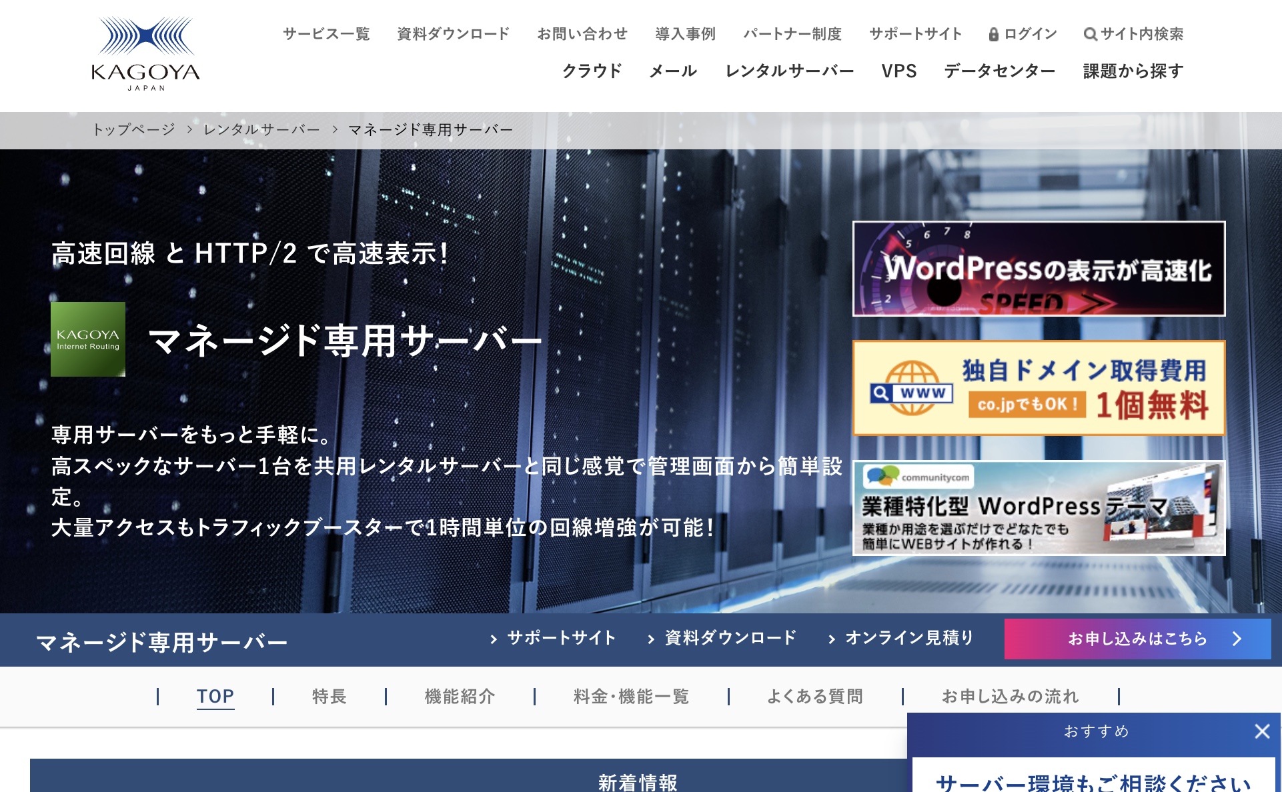
Task: Click マネージド専用サーバー title in blue bar
Action: [x=161, y=642]
